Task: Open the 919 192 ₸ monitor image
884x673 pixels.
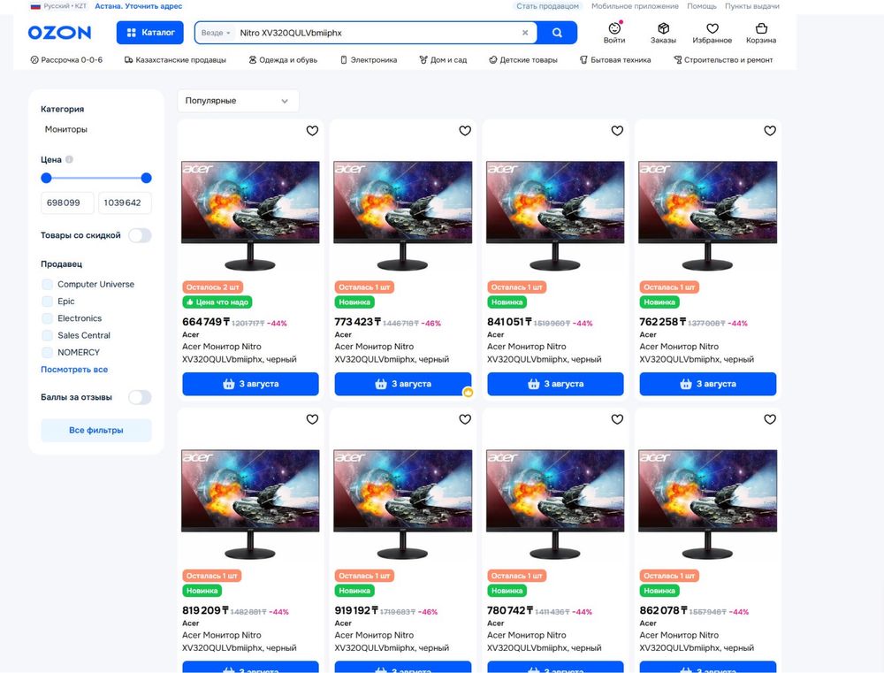Action: (403, 504)
